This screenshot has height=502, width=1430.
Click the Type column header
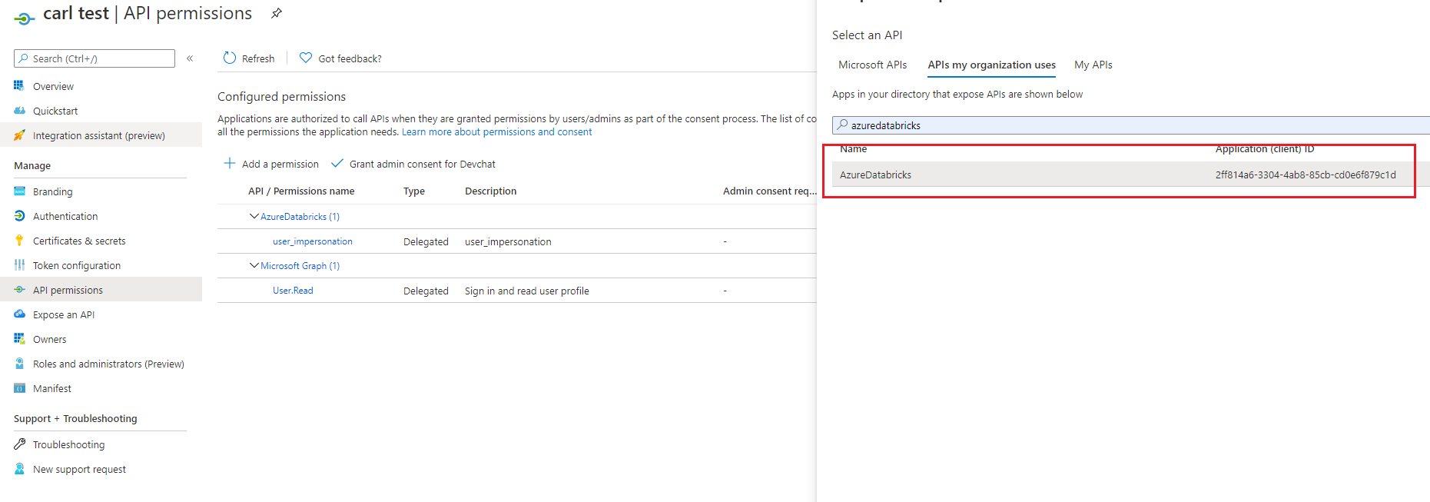414,191
